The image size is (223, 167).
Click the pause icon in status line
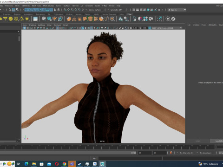click(x=159, y=10)
